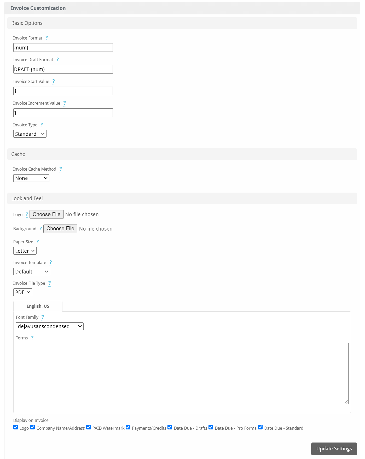Uncheck the PAID Watermark checkbox
The image size is (365, 459).
[x=89, y=427]
